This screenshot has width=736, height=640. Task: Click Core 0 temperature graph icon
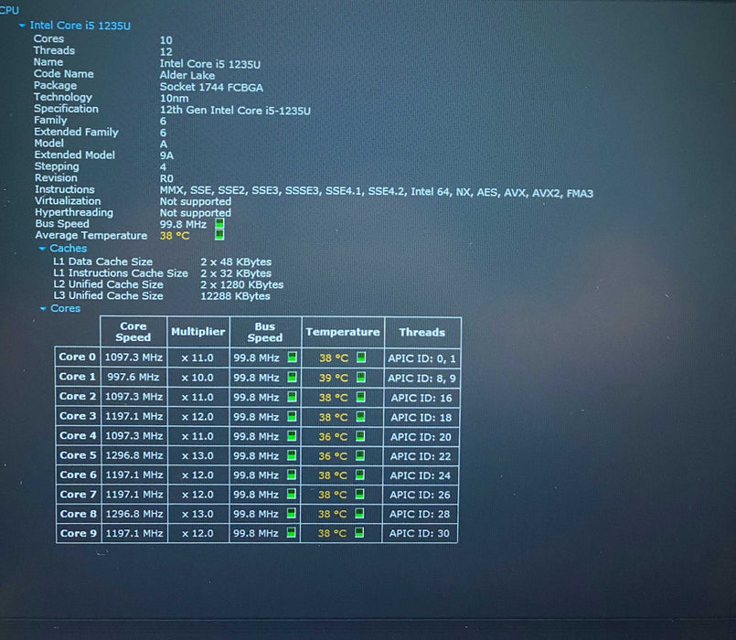click(x=361, y=357)
